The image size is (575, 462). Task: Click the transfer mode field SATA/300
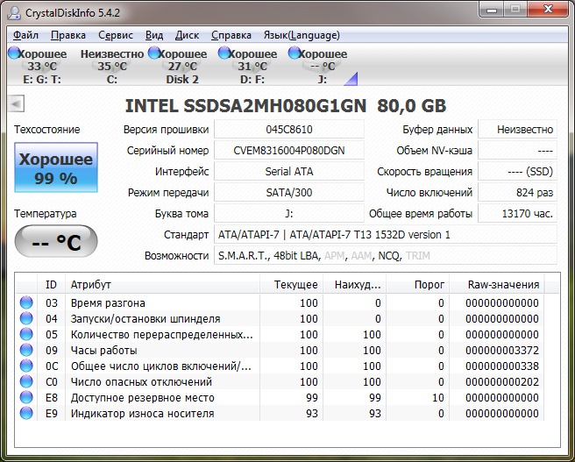pos(289,193)
